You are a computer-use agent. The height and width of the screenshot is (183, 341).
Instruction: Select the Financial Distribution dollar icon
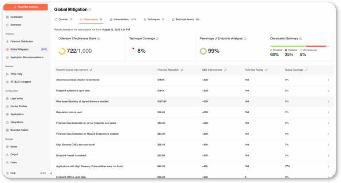7,42
